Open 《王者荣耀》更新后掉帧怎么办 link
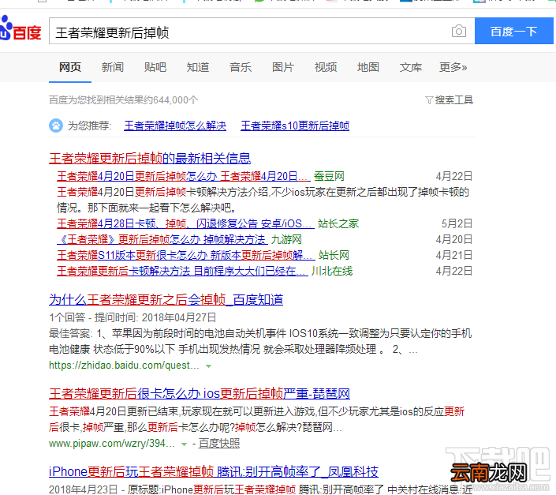 click(x=162, y=239)
